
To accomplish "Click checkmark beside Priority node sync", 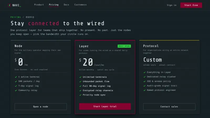I will point(80,95).
